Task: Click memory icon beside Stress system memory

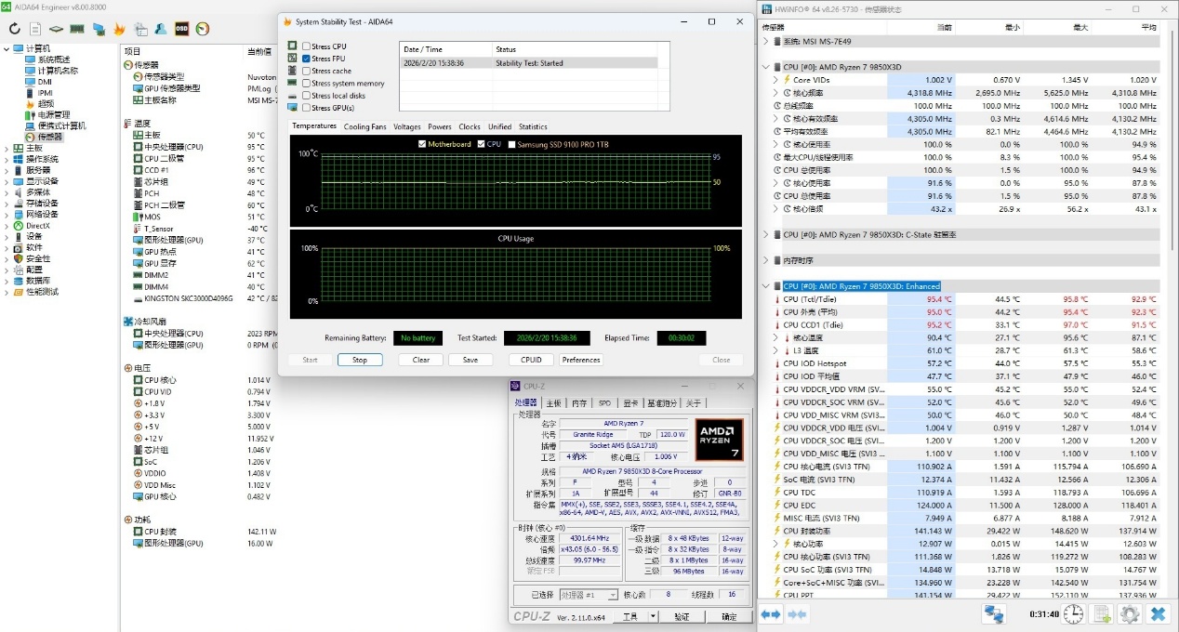Action: pos(293,83)
